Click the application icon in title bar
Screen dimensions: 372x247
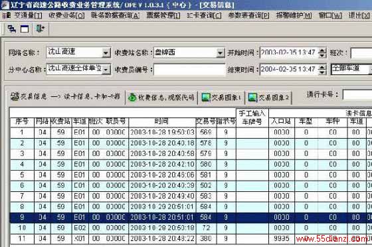point(5,4)
